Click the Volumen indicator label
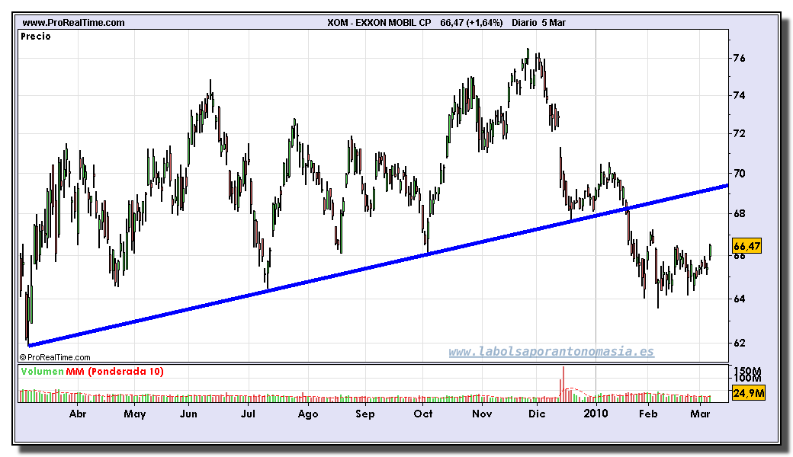This screenshot has width=793, height=457. coord(42,372)
